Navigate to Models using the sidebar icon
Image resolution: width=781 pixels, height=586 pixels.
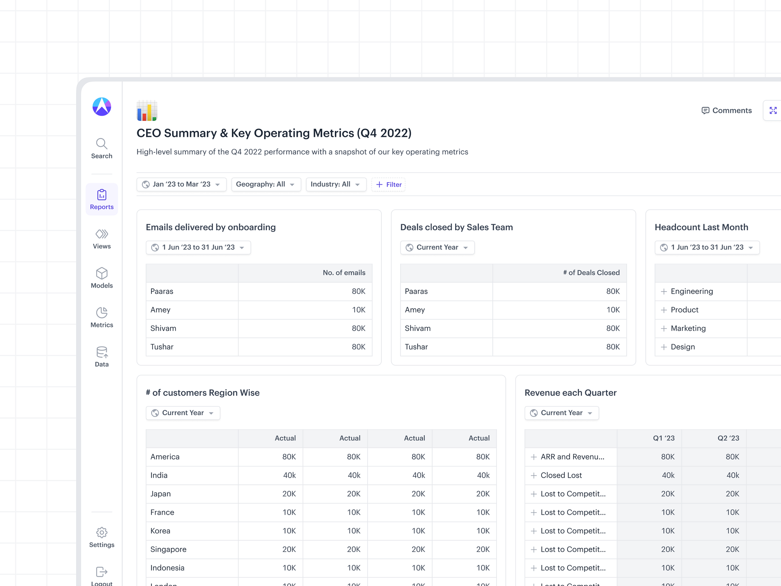pyautogui.click(x=101, y=278)
